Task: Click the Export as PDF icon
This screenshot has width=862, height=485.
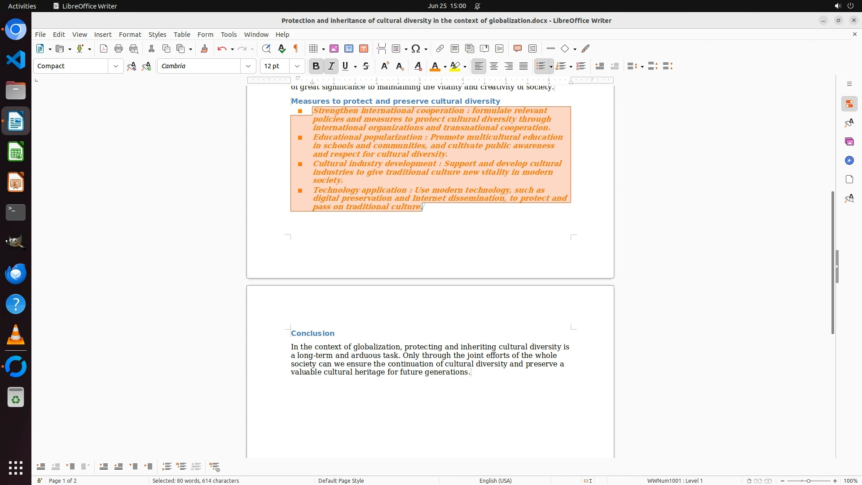Action: [104, 49]
